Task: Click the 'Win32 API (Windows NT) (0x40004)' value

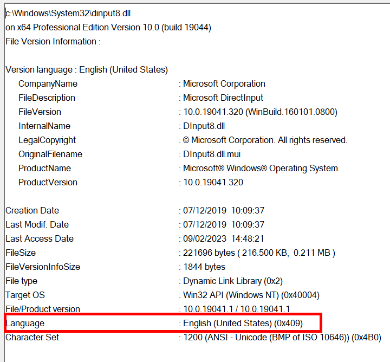Action: coord(251,295)
